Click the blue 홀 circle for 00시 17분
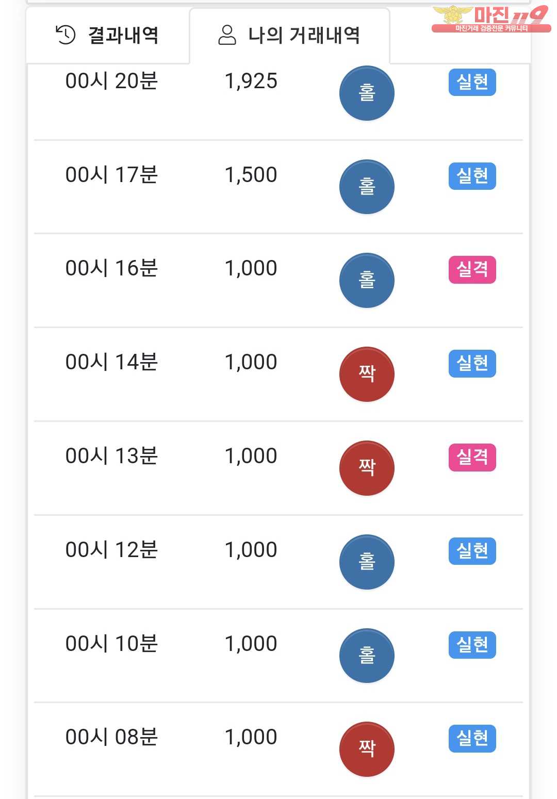The height and width of the screenshot is (799, 557). pos(367,187)
